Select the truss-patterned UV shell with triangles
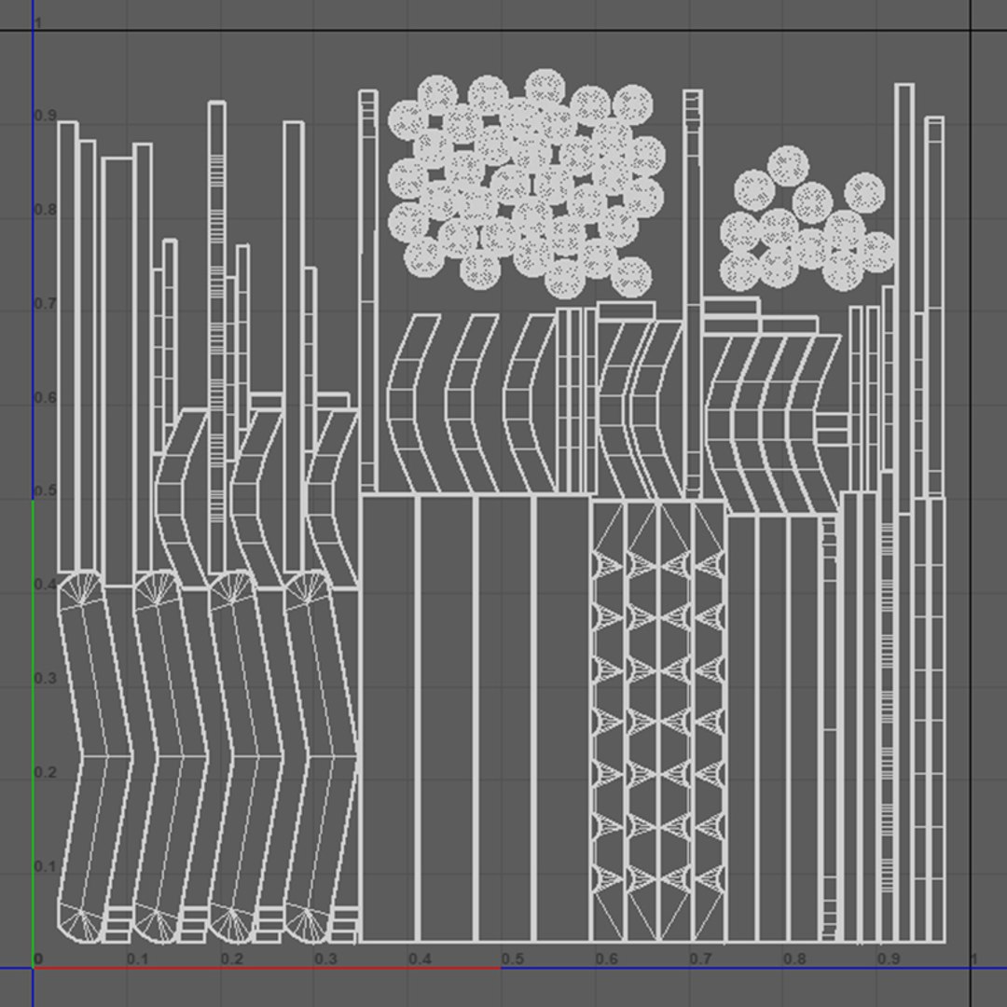This screenshot has height=1007, width=1007. [x=658, y=722]
